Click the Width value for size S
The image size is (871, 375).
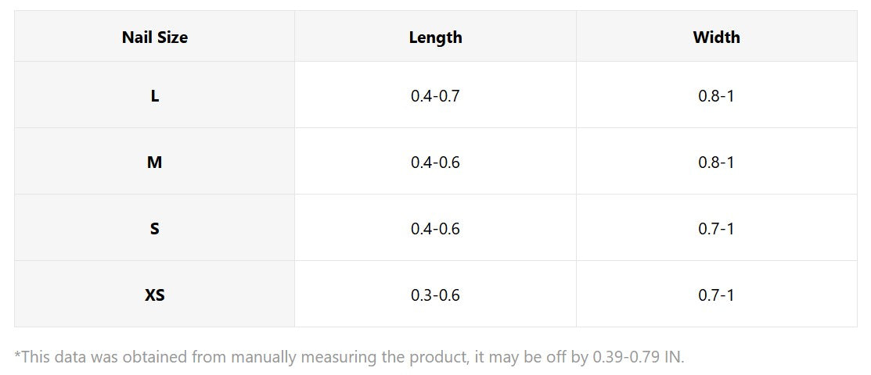coord(716,229)
